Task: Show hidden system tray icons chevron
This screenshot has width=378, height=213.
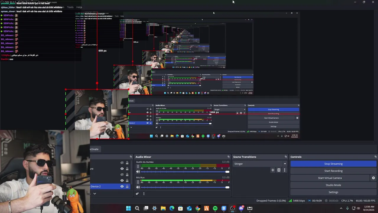Action: point(341,208)
